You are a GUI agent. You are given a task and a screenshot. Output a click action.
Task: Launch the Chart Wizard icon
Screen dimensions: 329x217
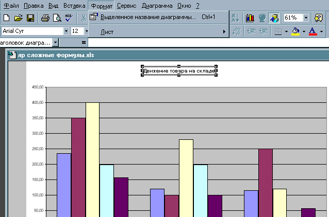tap(250, 18)
